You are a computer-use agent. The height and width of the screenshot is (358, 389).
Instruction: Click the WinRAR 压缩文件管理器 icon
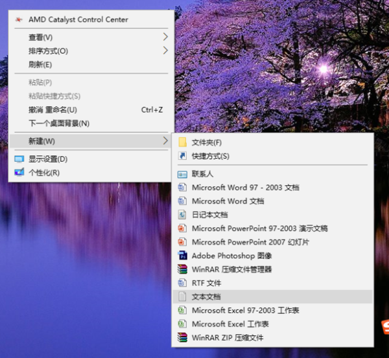(x=182, y=269)
